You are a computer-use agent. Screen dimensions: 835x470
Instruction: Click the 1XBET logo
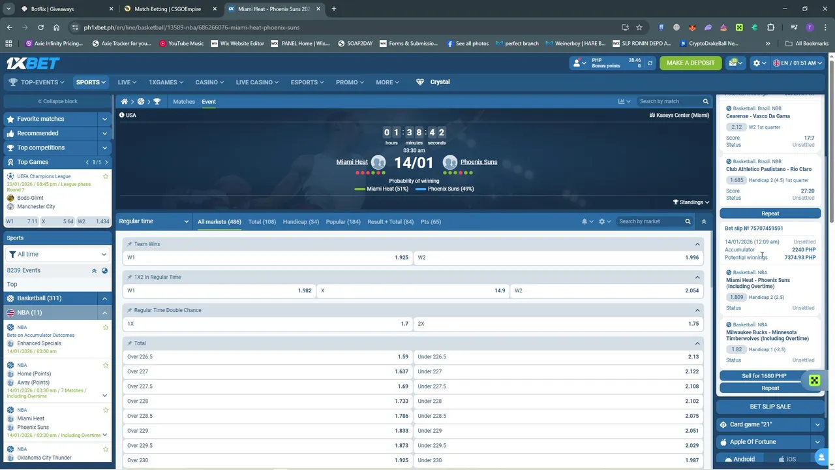(33, 63)
